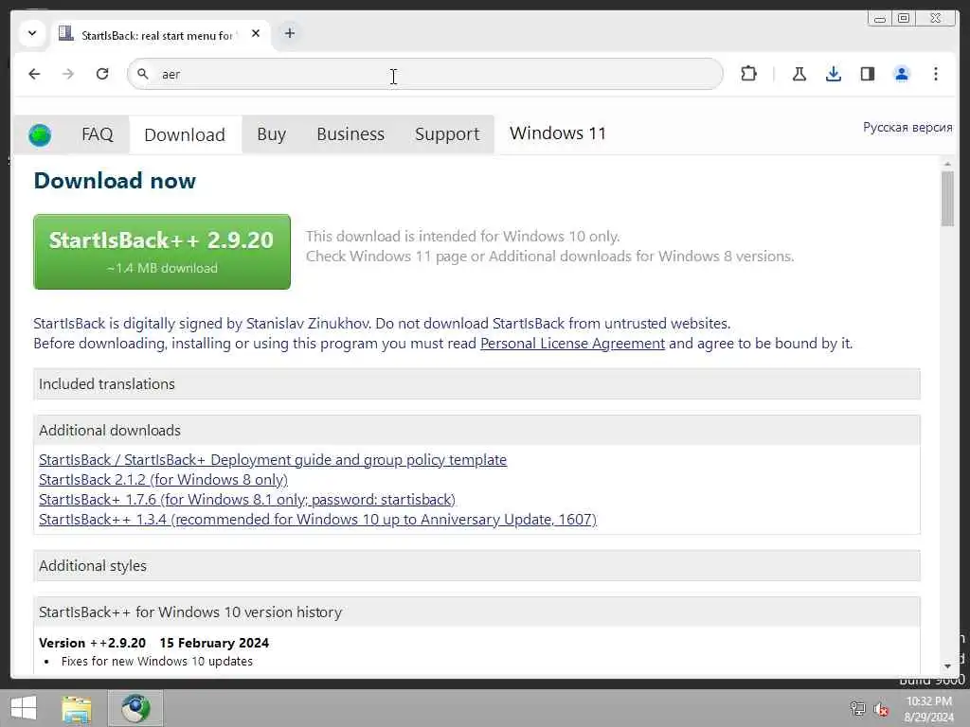Screen dimensions: 970x727
Task: Switch to Русская версия language link
Action: click(907, 128)
